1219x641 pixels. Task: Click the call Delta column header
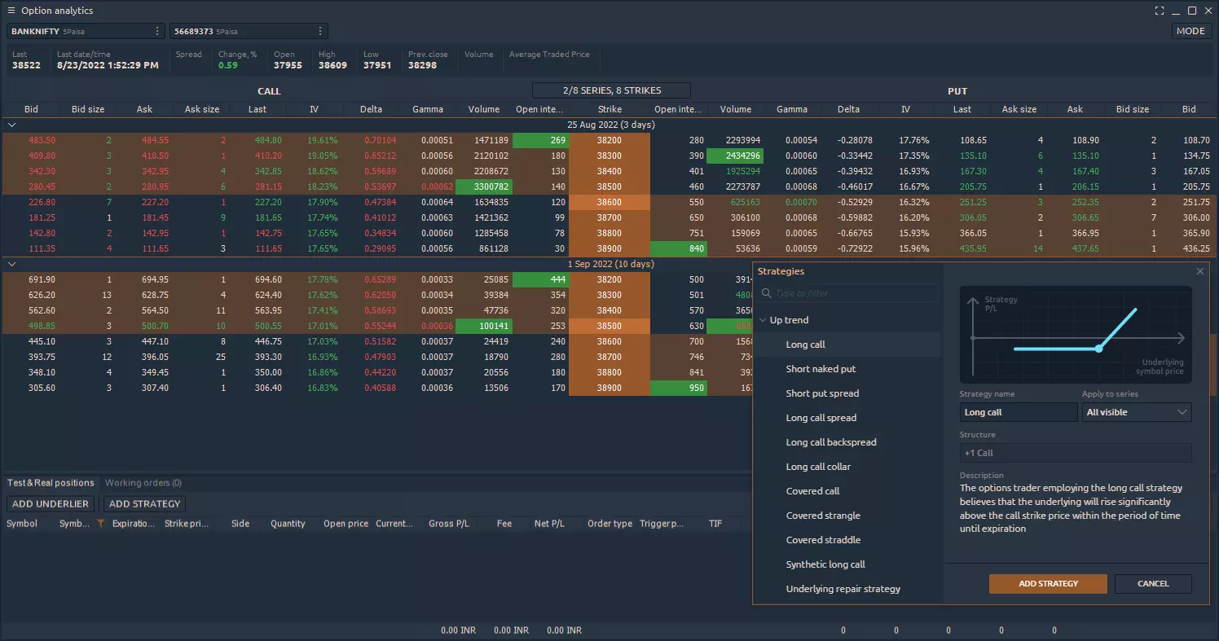click(x=372, y=109)
